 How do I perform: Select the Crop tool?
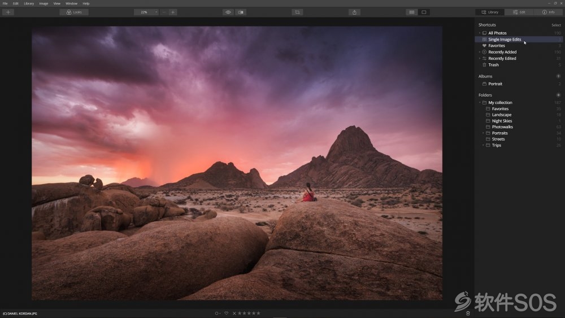click(297, 12)
